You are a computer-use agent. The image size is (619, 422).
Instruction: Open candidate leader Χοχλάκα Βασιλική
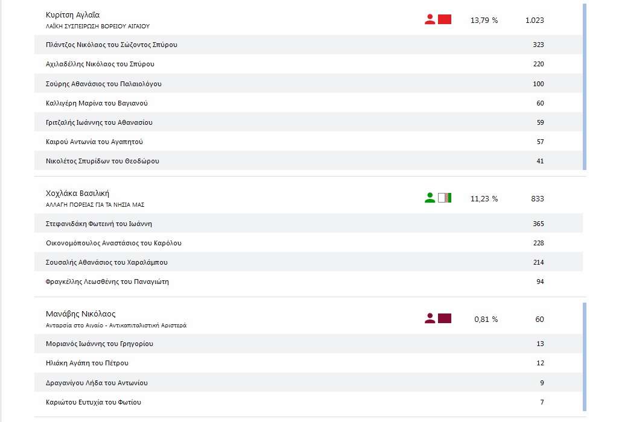[x=77, y=194]
